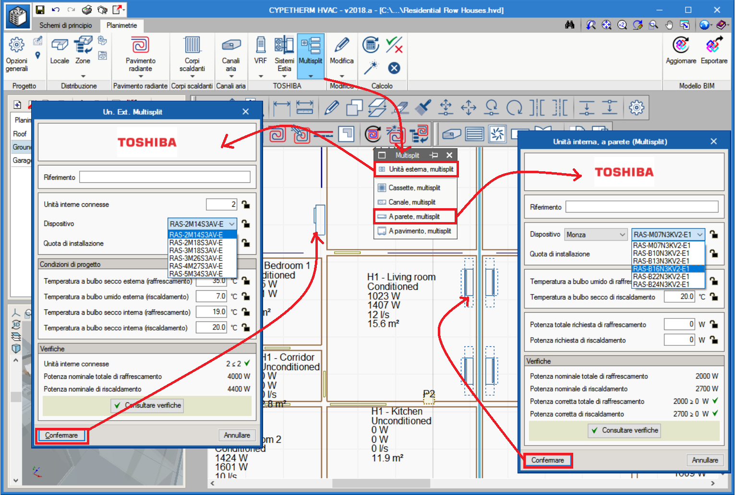Toggle lock for bulbo secco di riscaldamento

coord(714,297)
